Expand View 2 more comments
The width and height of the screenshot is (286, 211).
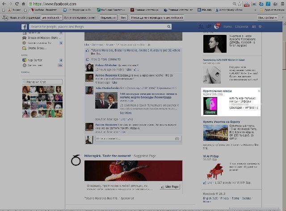pyautogui.click(x=106, y=59)
